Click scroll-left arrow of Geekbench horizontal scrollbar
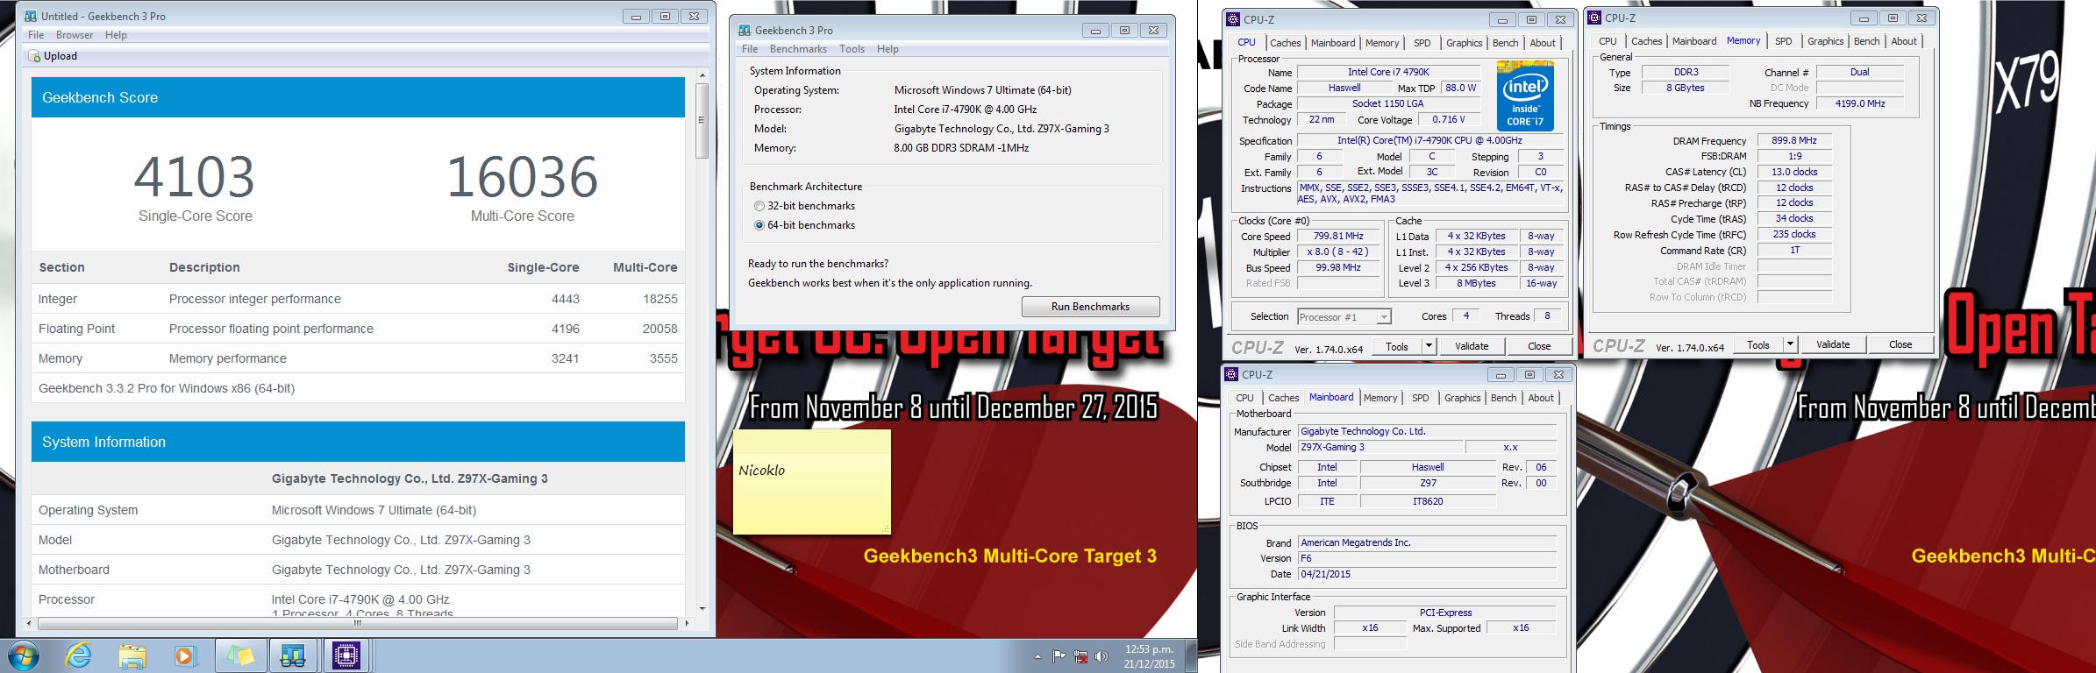2096x673 pixels. (x=30, y=623)
